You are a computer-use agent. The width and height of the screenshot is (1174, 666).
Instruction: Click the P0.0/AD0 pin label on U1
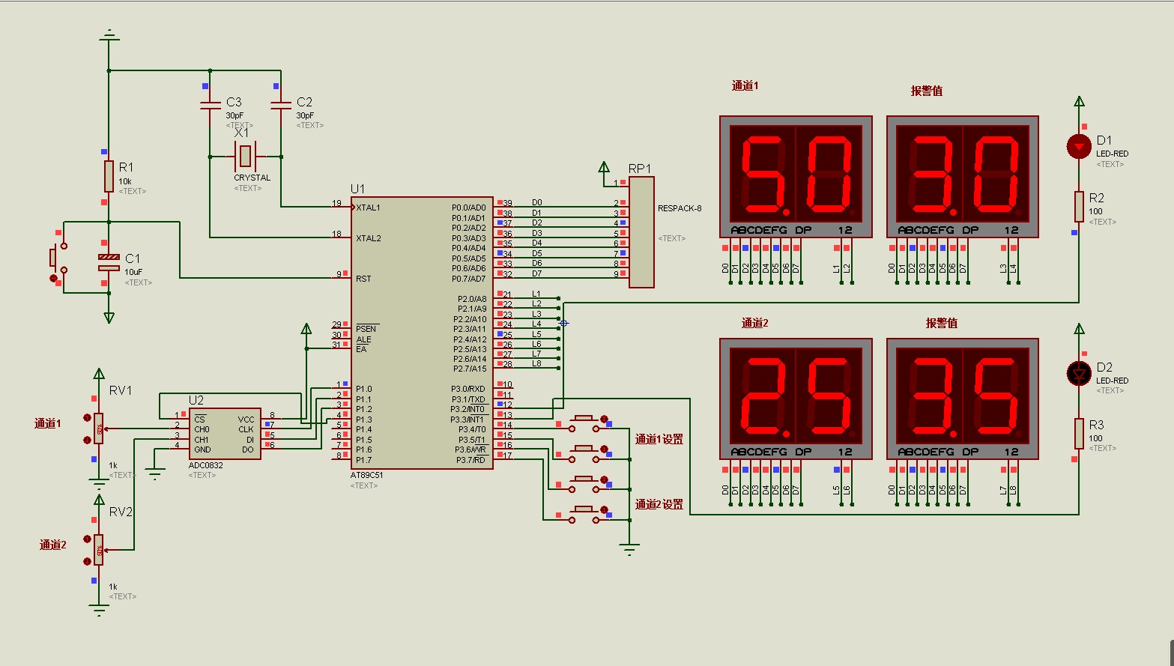click(x=469, y=208)
